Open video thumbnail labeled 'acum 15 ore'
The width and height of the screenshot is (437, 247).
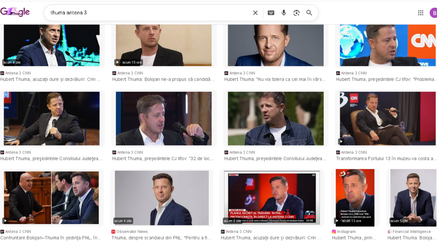tap(163, 45)
